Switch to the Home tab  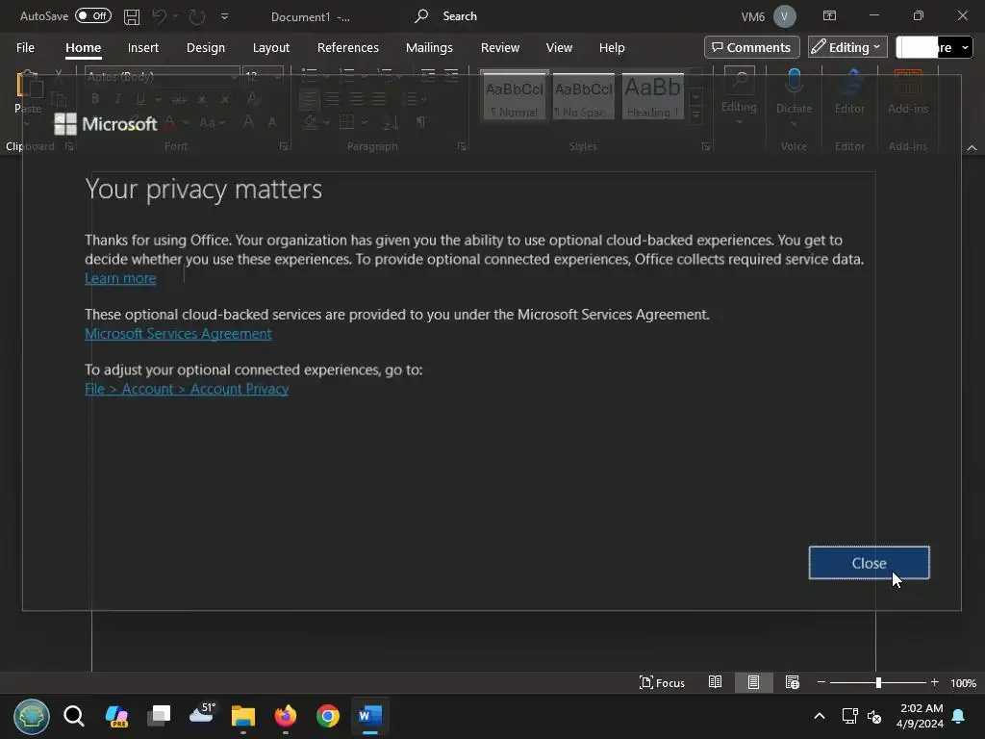(83, 48)
